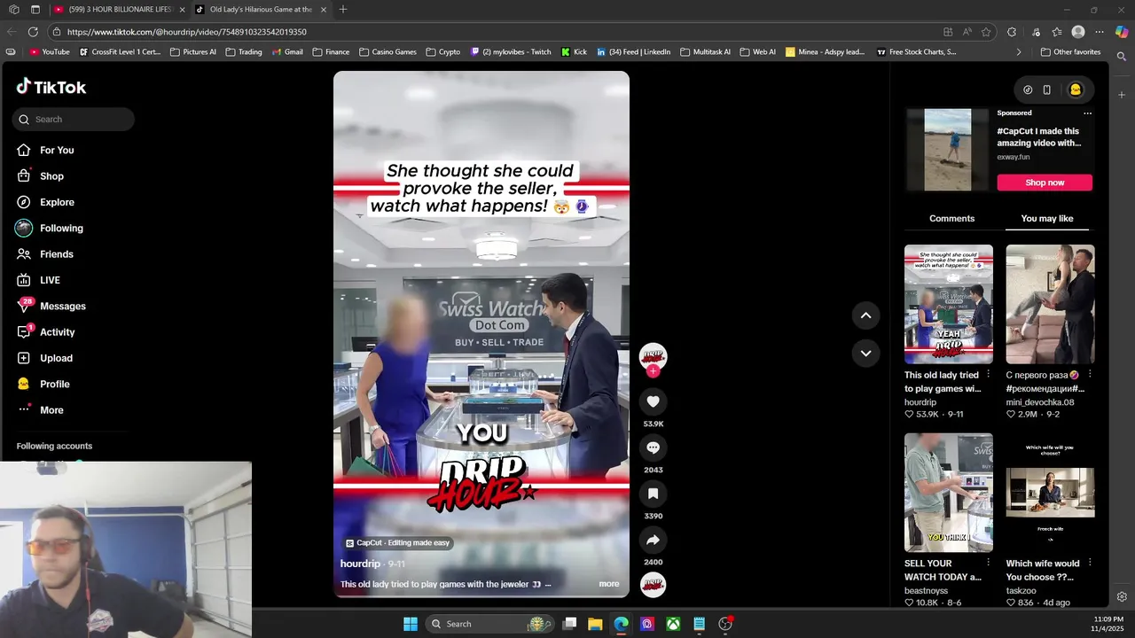
Task: Share the video with the arrow icon
Action: coord(653,540)
